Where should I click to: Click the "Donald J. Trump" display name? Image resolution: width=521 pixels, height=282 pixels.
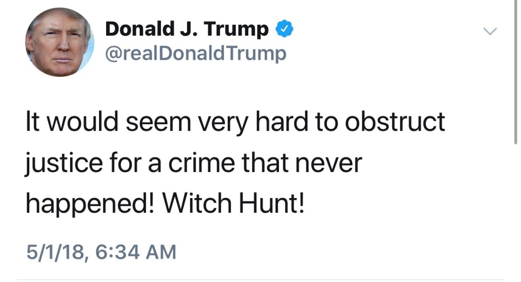[x=187, y=29]
